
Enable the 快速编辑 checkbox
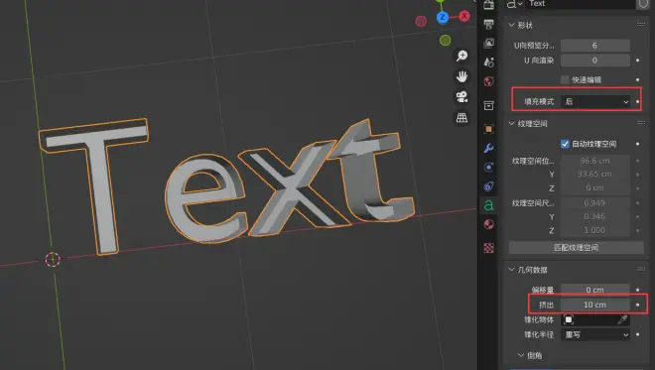[565, 79]
